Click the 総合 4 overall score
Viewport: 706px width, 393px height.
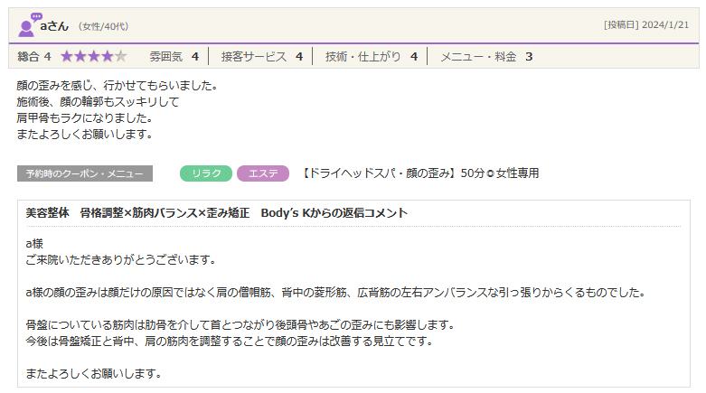(34, 56)
